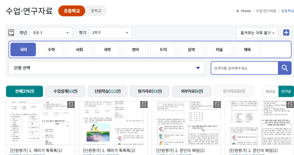This screenshot has width=294, height=155.
Task: Click the blue plus add-subject icon
Action: 286,33
